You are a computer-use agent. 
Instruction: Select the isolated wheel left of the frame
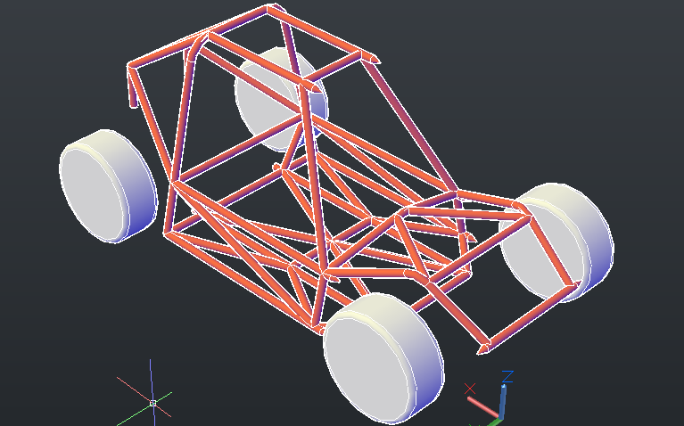point(108,185)
